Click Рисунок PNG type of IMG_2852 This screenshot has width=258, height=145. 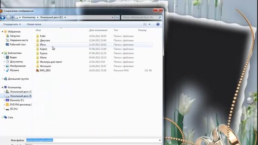(121, 70)
